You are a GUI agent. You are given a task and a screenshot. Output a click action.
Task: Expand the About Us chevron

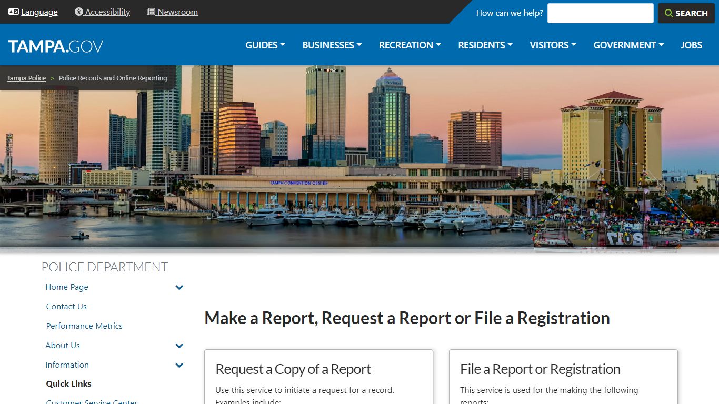(x=179, y=346)
